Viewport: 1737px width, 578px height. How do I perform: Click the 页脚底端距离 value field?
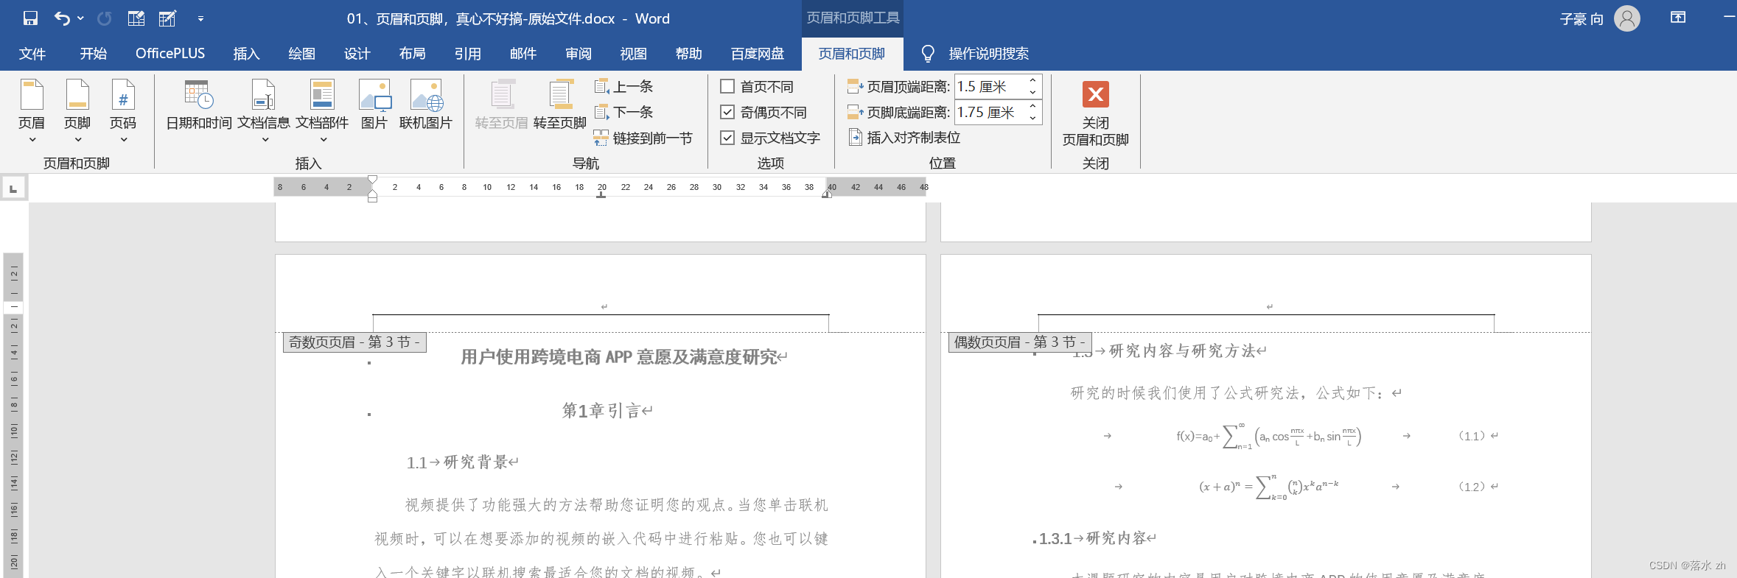990,113
